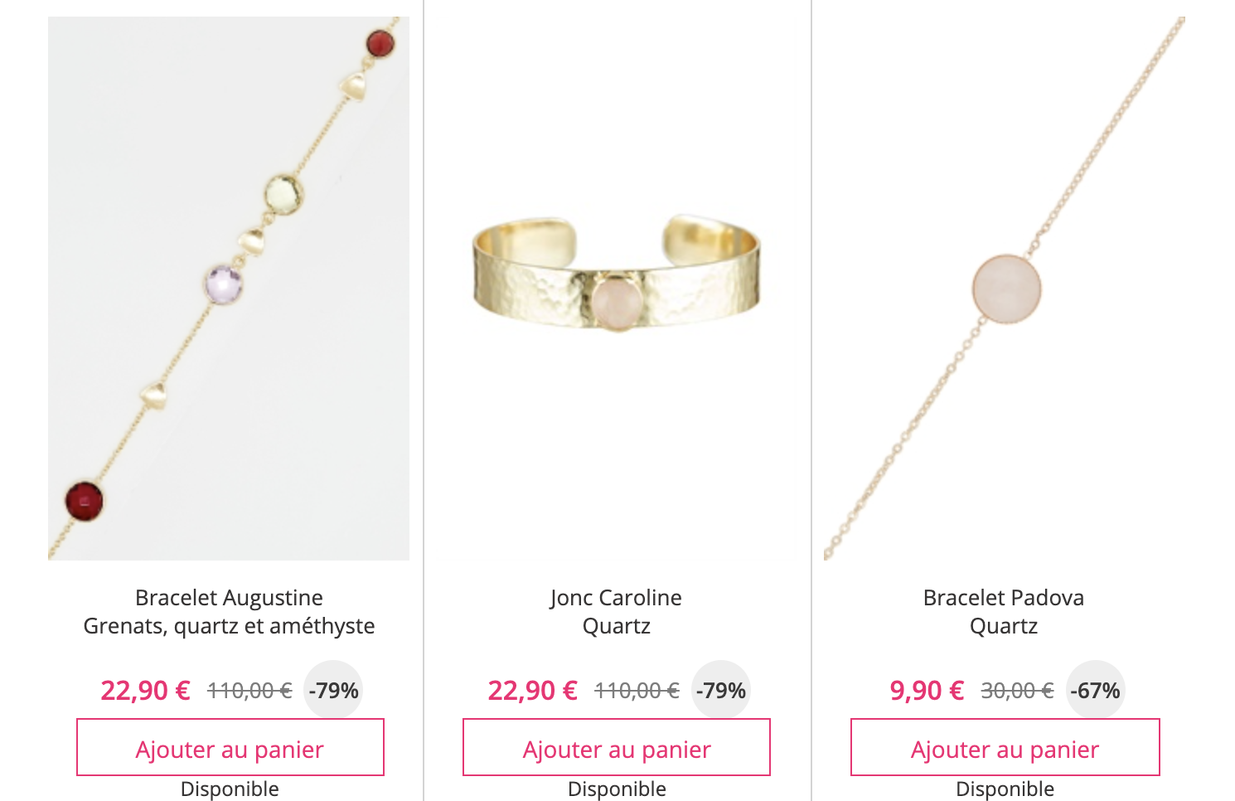
Task: Click the crossed-out 110,00 € under Jonc Caroline
Action: click(x=637, y=690)
